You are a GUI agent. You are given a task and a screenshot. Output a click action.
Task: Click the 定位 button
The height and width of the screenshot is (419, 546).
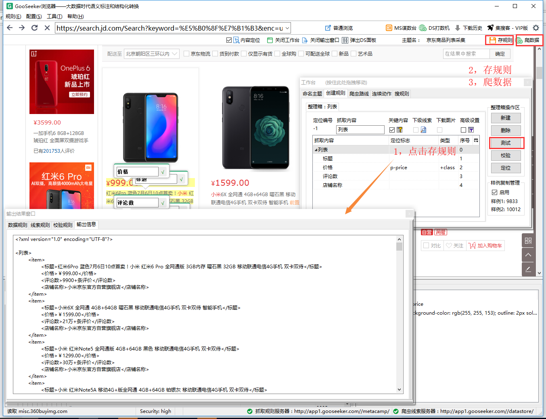(506, 168)
